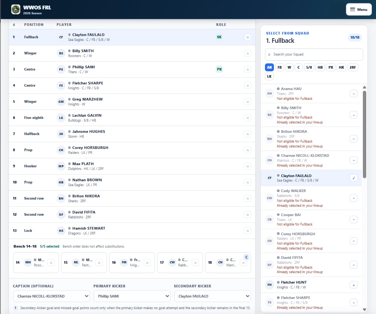Filter squad by 5/8 position

pos(309,68)
